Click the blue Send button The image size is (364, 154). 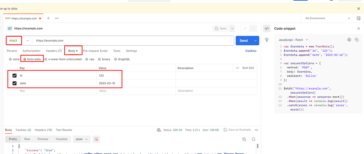243,41
